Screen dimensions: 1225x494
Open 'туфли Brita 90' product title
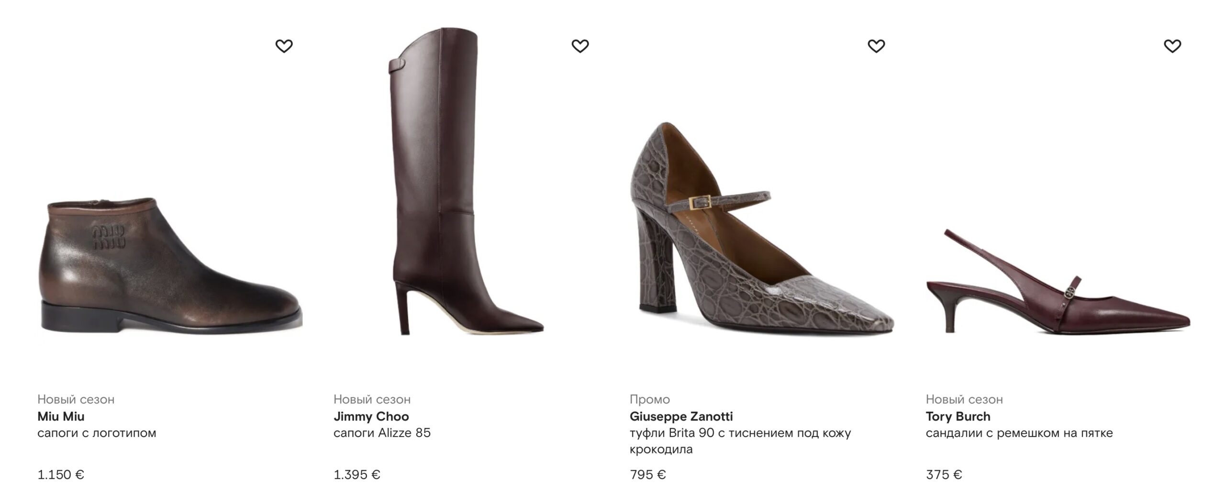[740, 433]
